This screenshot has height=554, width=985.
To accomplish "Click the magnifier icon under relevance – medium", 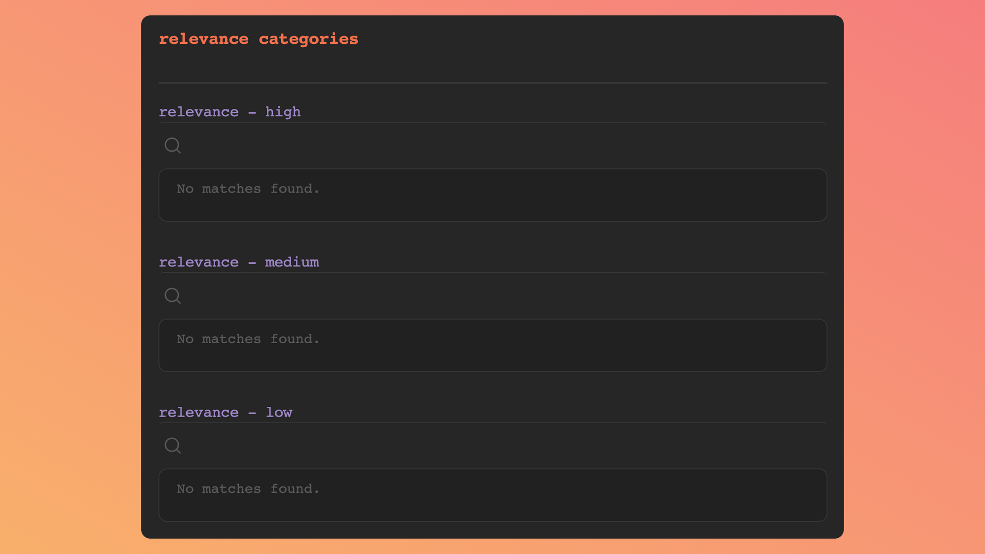I will pyautogui.click(x=172, y=296).
